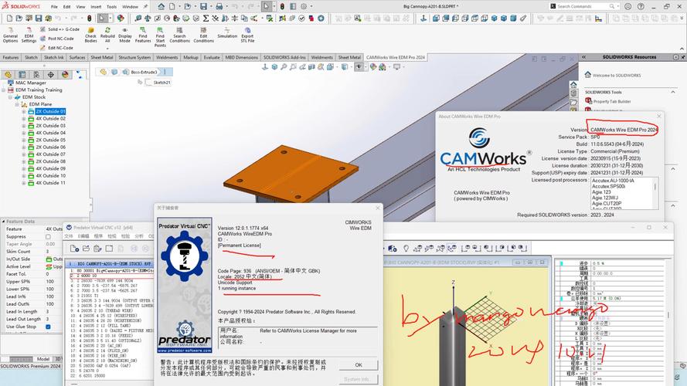The height and width of the screenshot is (386, 687).
Task: Click Export STL File
Action: coord(247,35)
